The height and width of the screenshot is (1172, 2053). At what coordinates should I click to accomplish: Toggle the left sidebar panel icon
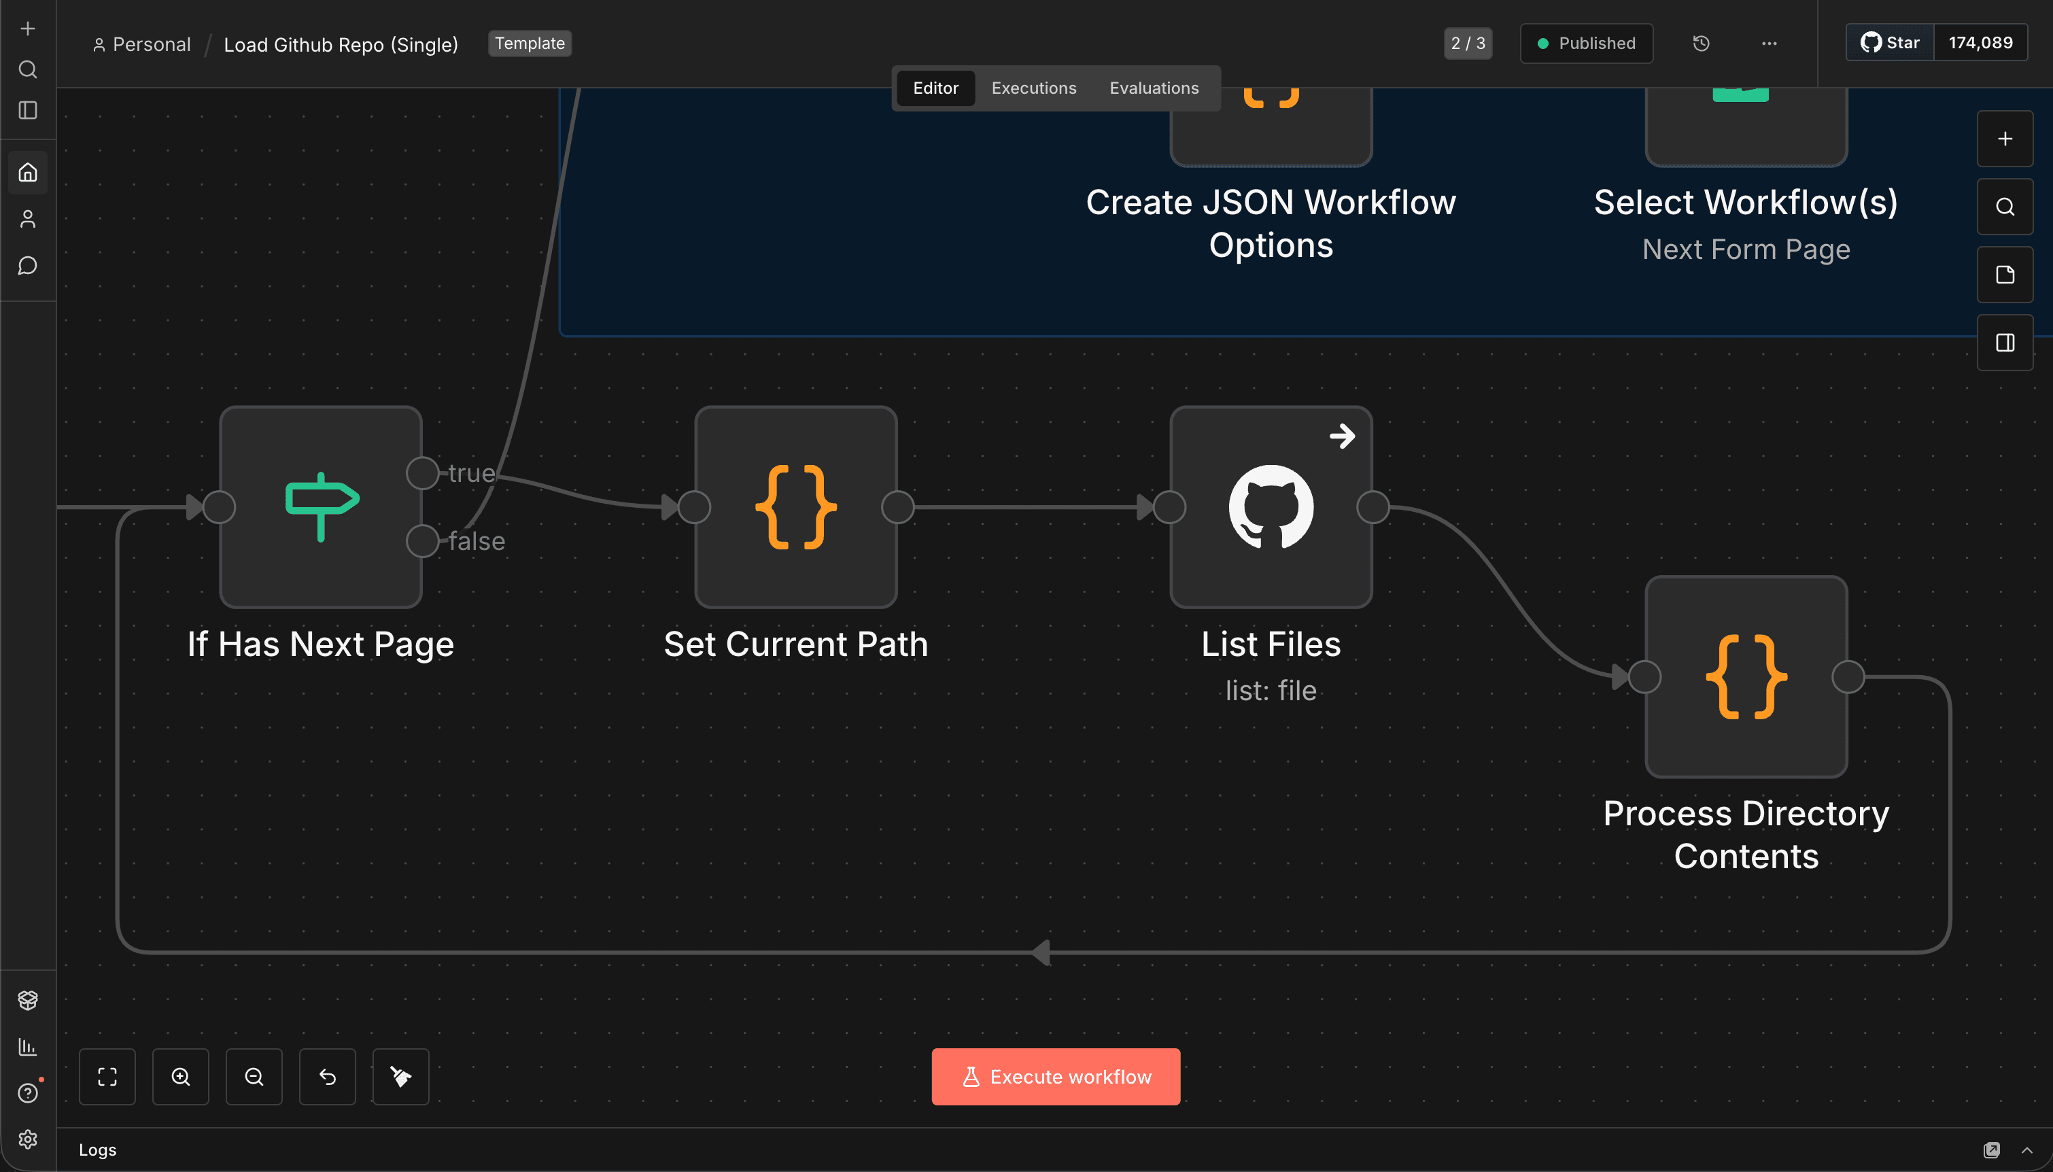point(27,110)
